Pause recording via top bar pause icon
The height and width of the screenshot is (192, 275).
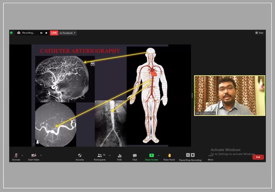[x=41, y=33]
